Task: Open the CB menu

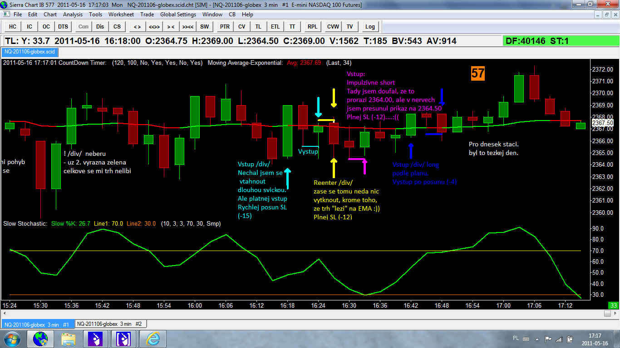Action: (232, 14)
